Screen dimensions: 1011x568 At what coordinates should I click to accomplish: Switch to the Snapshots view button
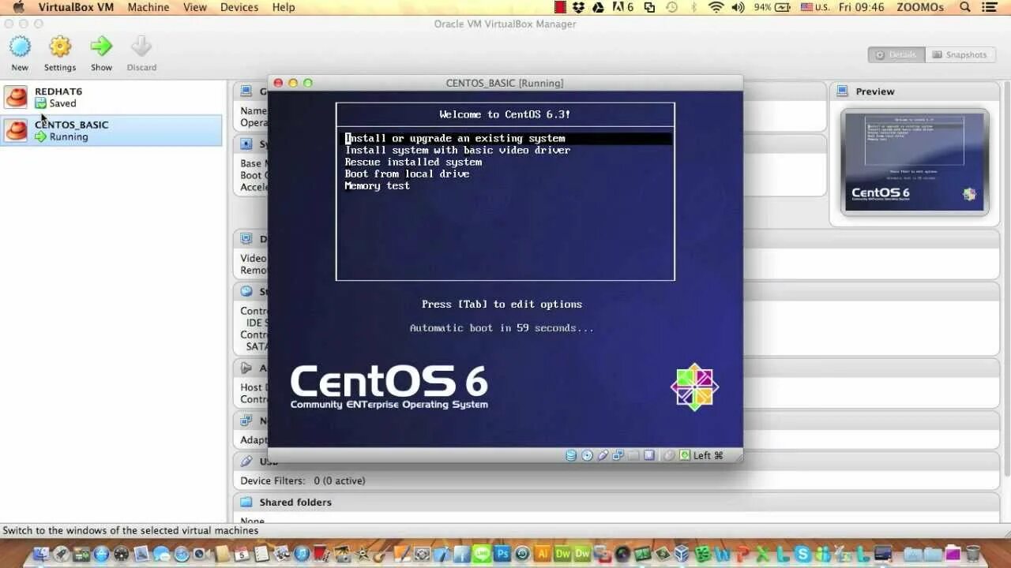(x=960, y=54)
